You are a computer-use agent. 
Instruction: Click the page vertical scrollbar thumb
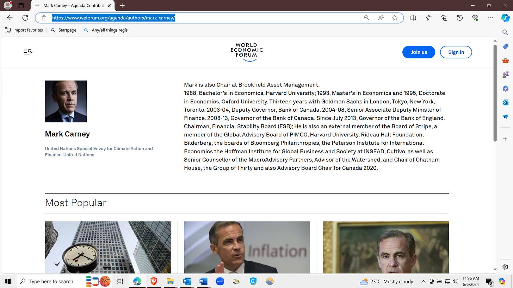click(x=495, y=93)
